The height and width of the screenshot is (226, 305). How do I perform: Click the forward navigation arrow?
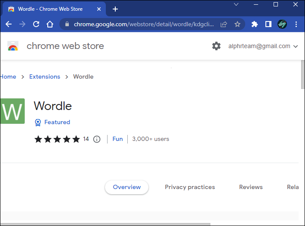(x=22, y=24)
